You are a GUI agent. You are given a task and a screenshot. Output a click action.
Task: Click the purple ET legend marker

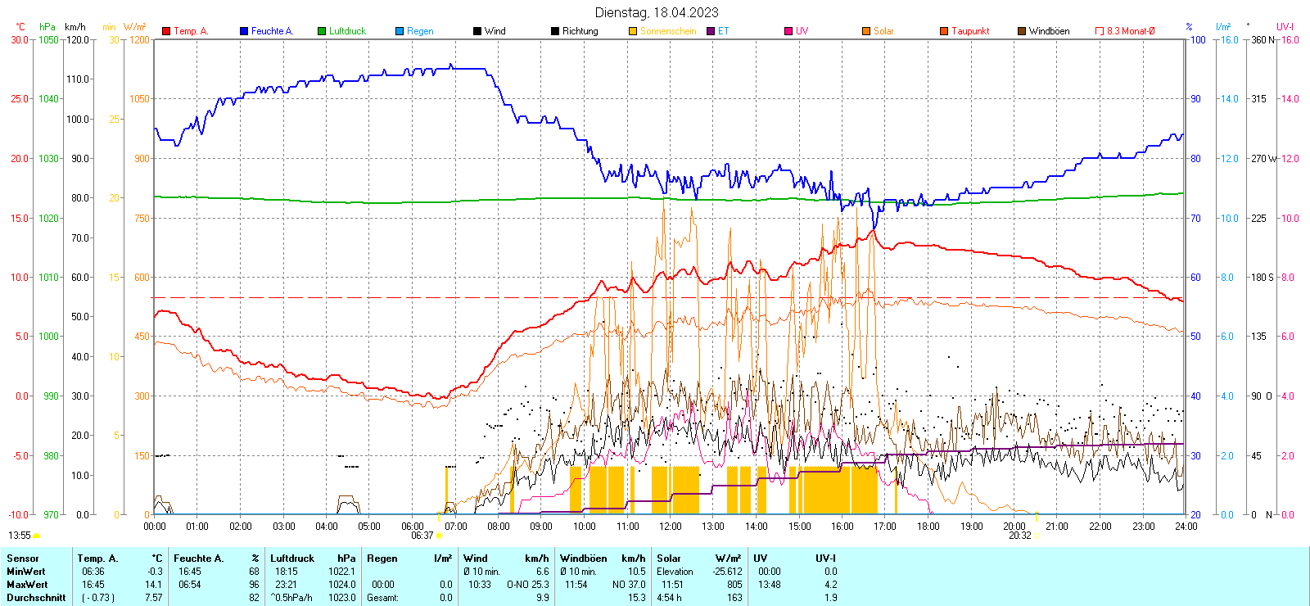[711, 31]
